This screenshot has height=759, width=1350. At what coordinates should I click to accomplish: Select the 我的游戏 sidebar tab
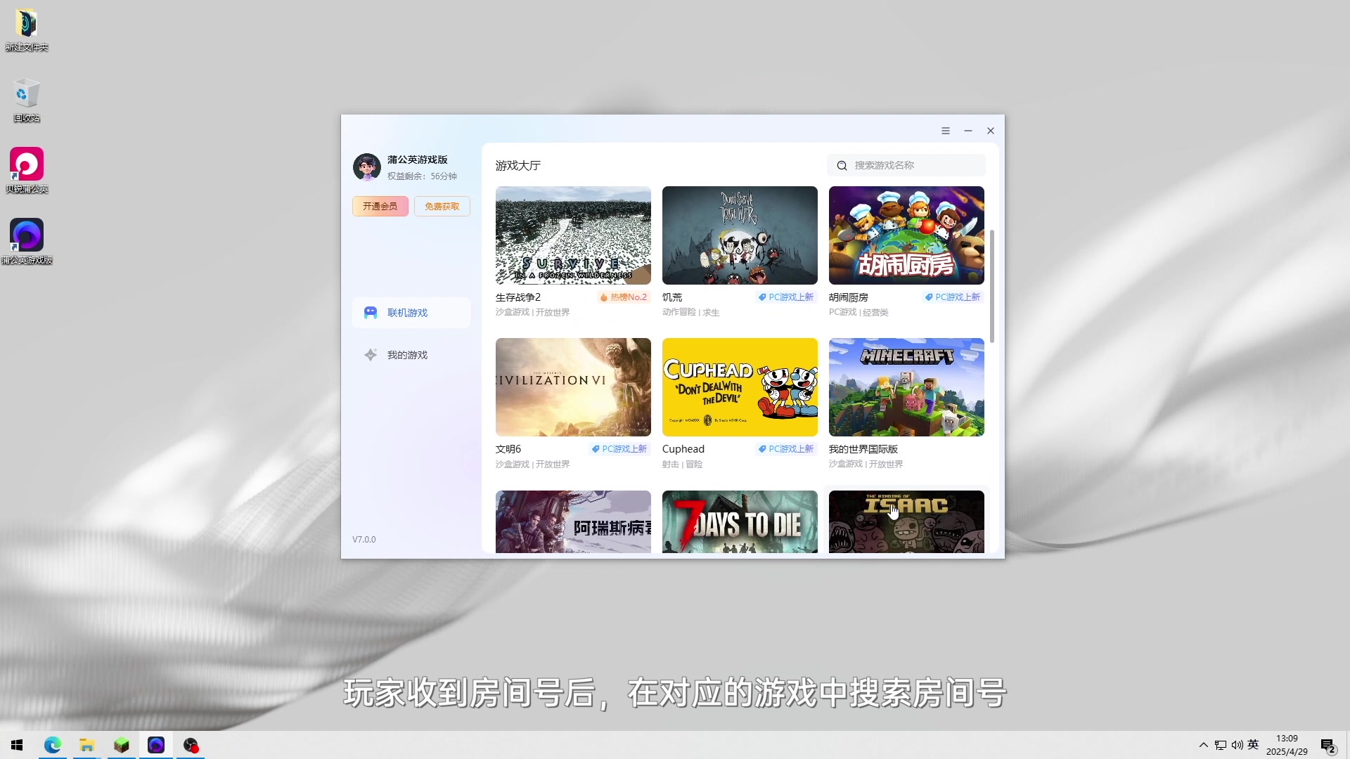pos(411,355)
